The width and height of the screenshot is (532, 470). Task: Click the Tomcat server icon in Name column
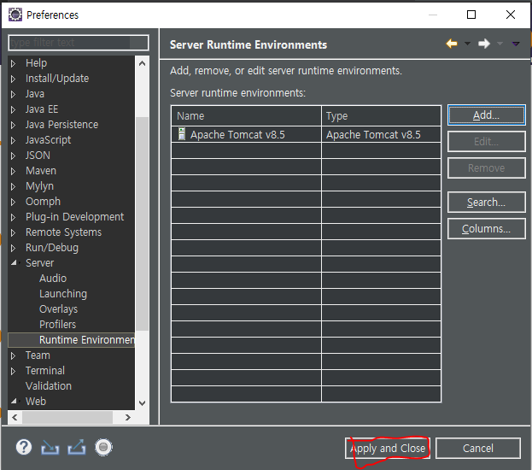pos(182,134)
